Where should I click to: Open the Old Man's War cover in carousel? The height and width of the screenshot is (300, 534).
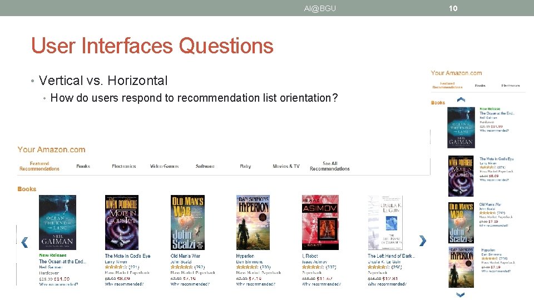point(187,222)
